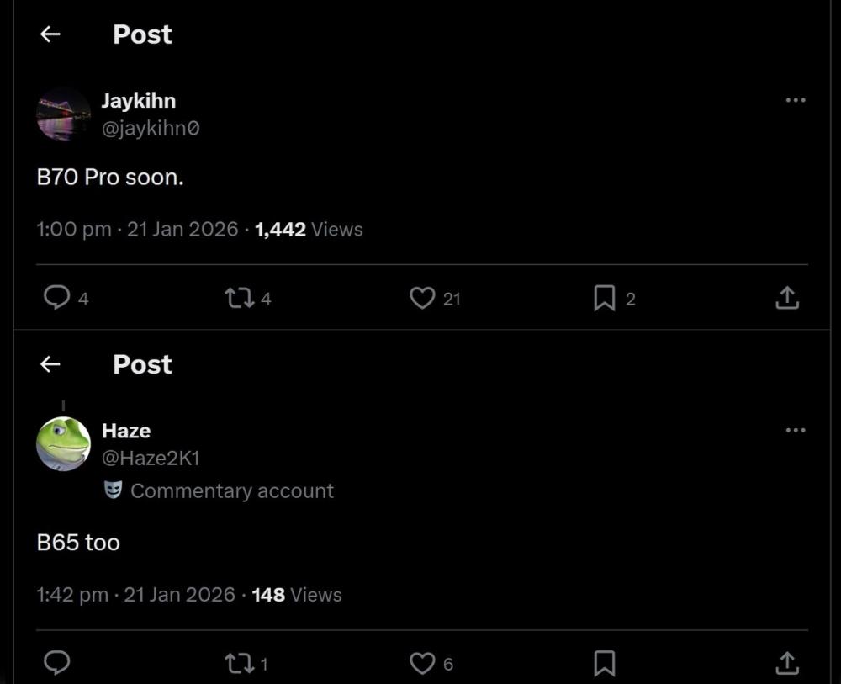Open more options menu on Jaykihn's post

pos(795,100)
